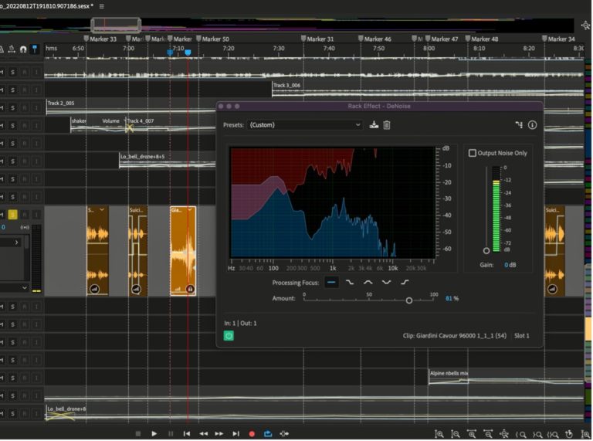Delete the current DeNoise preset

click(x=387, y=125)
